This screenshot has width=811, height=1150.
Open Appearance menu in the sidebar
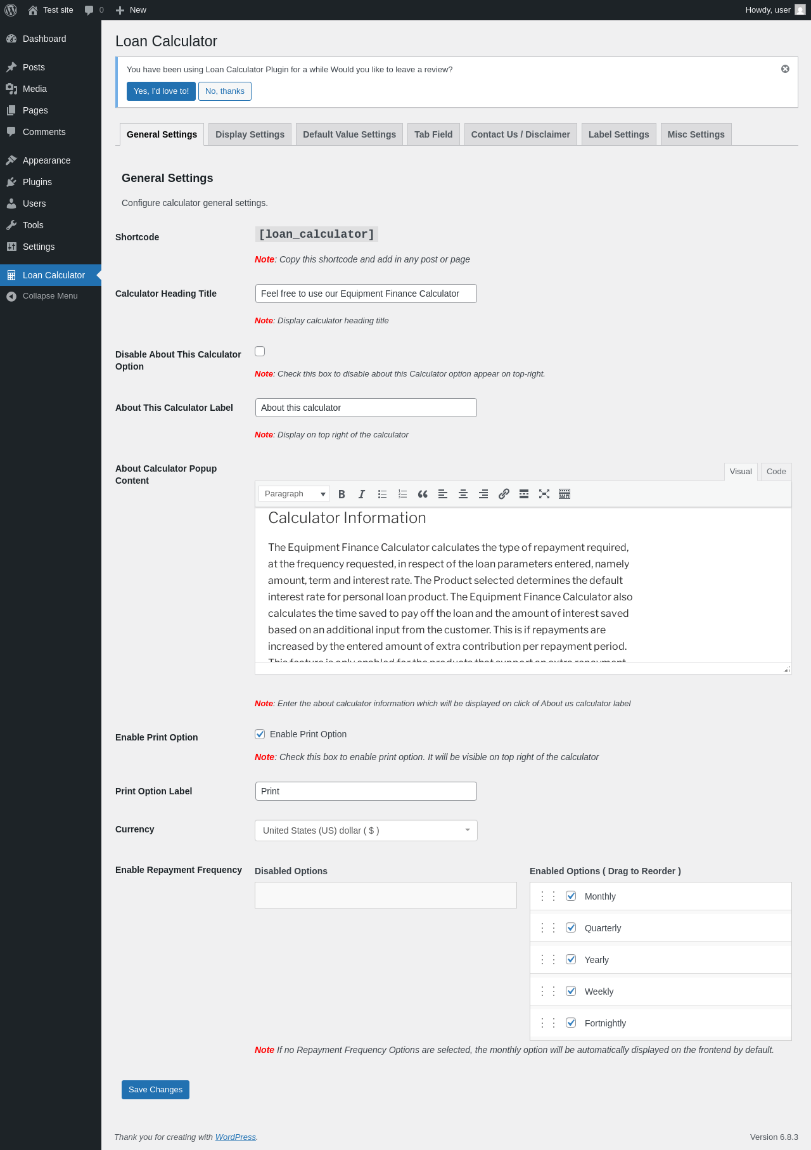[51, 160]
